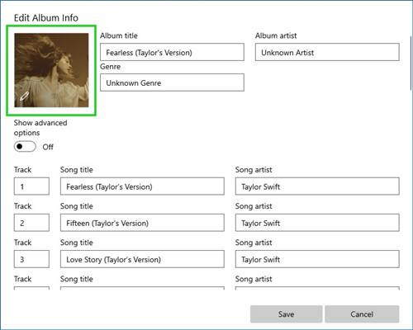This screenshot has width=413, height=330.
Task: Click the Genre input field
Action: click(172, 82)
